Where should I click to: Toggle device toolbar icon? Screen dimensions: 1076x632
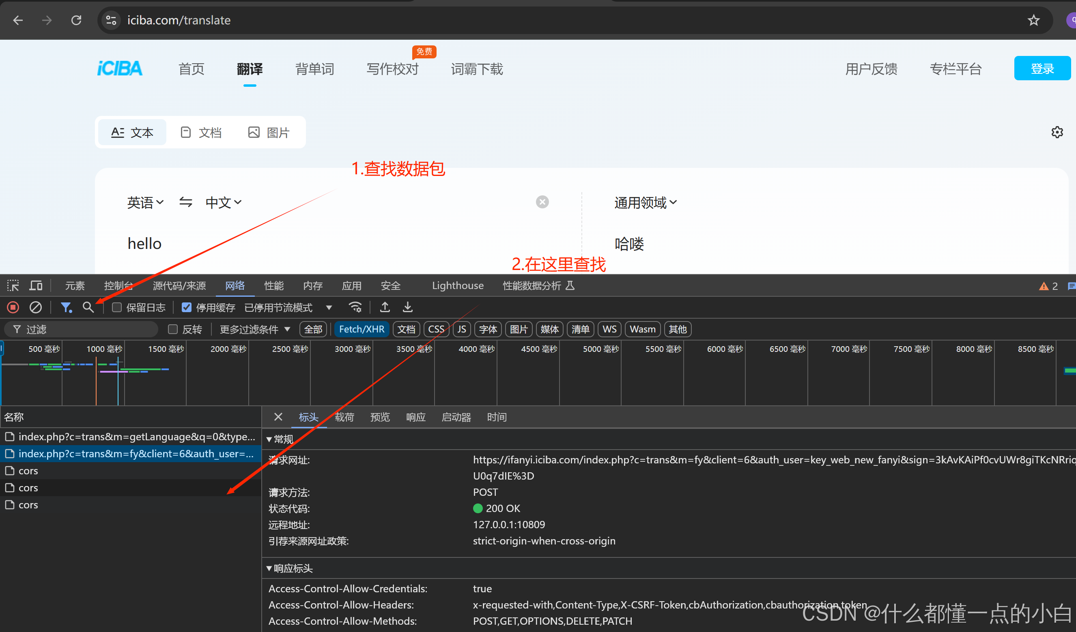pos(35,285)
